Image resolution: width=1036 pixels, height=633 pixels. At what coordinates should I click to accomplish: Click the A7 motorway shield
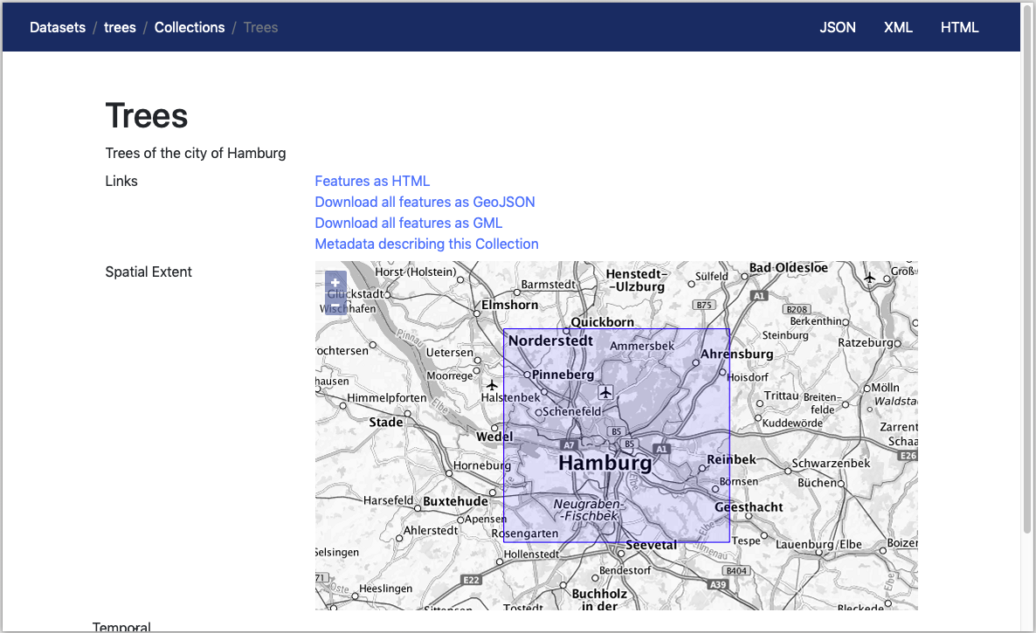coord(570,444)
